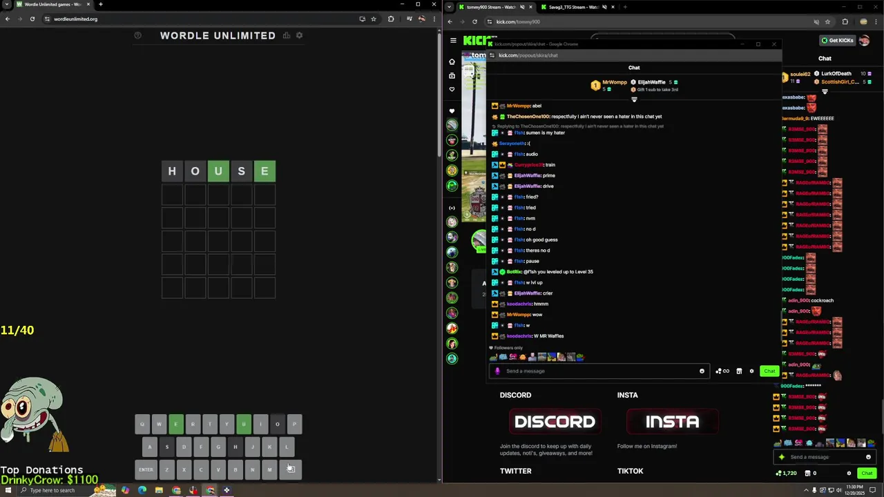
Task: Tap the dark S key on Wordle keyboard
Action: (x=167, y=447)
